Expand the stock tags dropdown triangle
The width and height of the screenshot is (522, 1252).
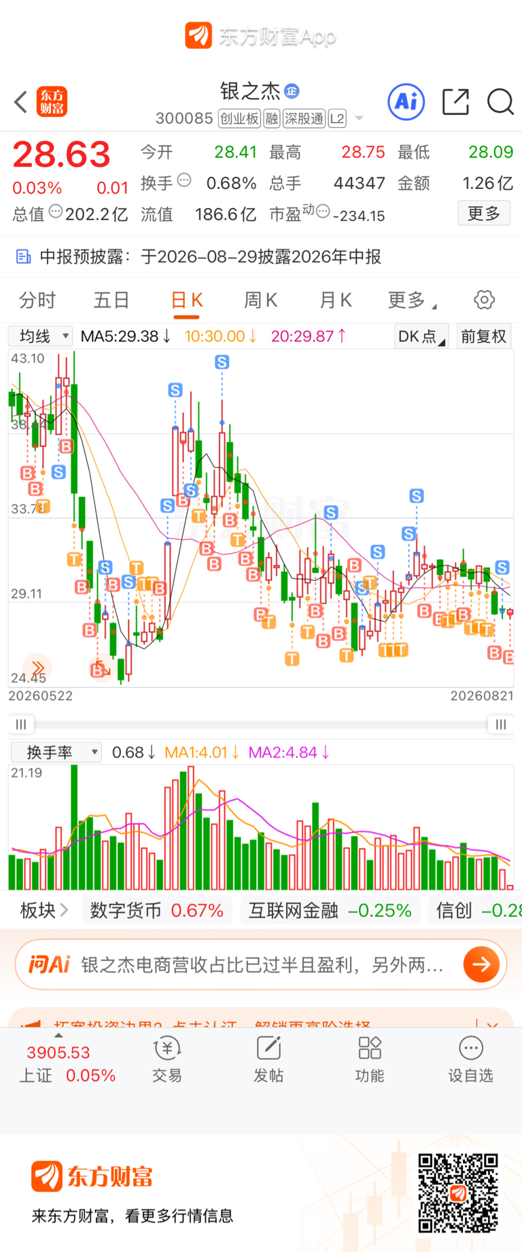click(x=360, y=119)
